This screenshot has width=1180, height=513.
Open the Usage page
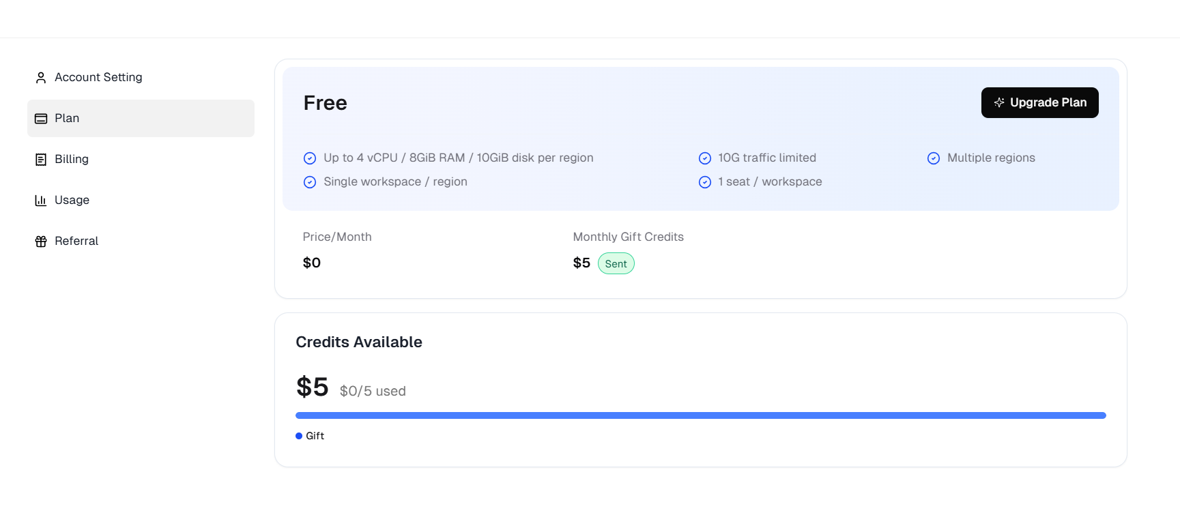tap(72, 201)
